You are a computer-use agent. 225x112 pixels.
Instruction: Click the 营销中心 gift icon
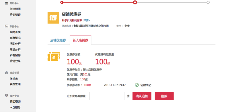tap(6, 3)
